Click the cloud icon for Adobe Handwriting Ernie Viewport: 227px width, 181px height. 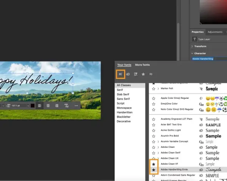[x=201, y=170]
